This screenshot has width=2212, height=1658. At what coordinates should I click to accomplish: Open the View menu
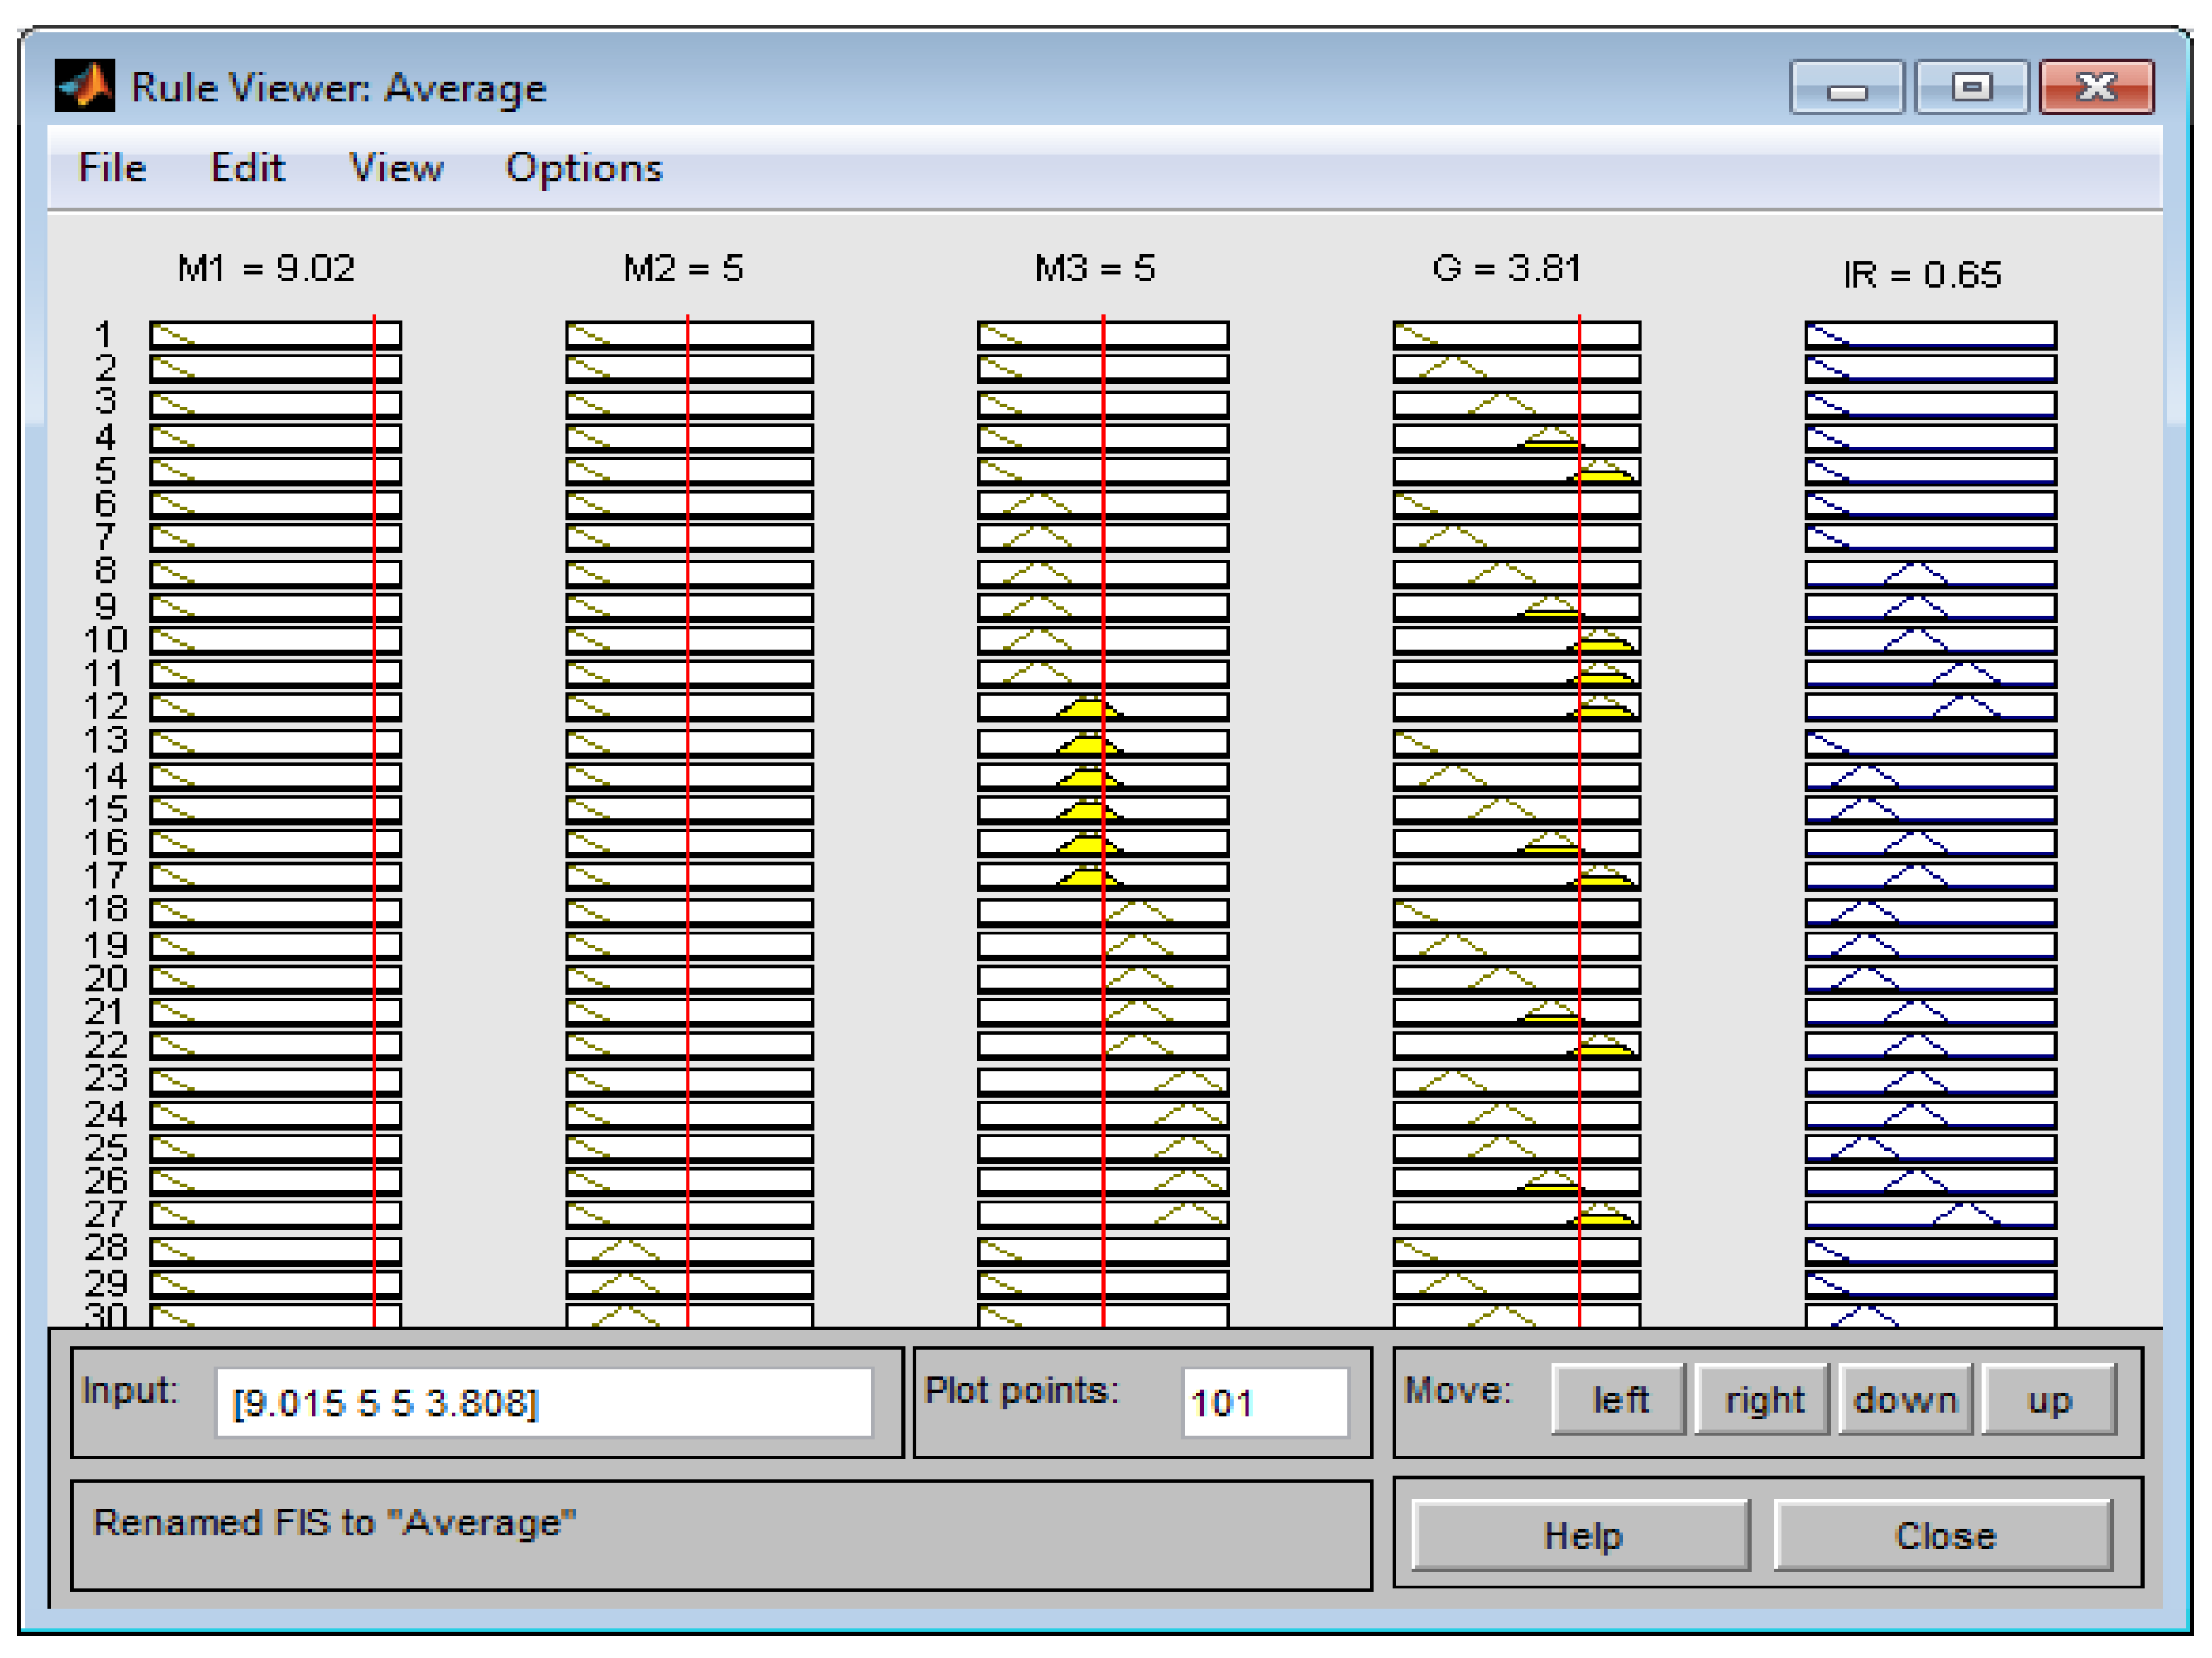click(396, 168)
